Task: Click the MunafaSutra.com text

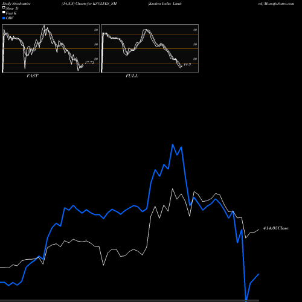Action: pyautogui.click(x=279, y=4)
